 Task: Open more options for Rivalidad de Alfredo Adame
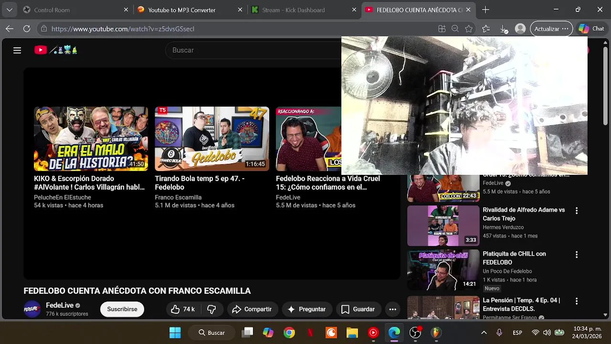[576, 211]
